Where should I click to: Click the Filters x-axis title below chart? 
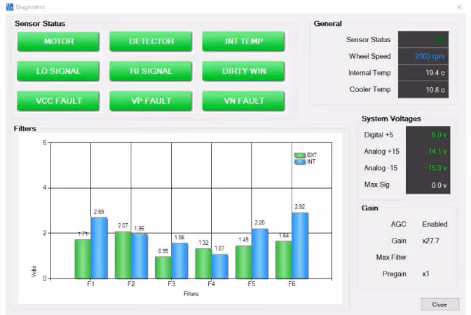[x=191, y=294]
